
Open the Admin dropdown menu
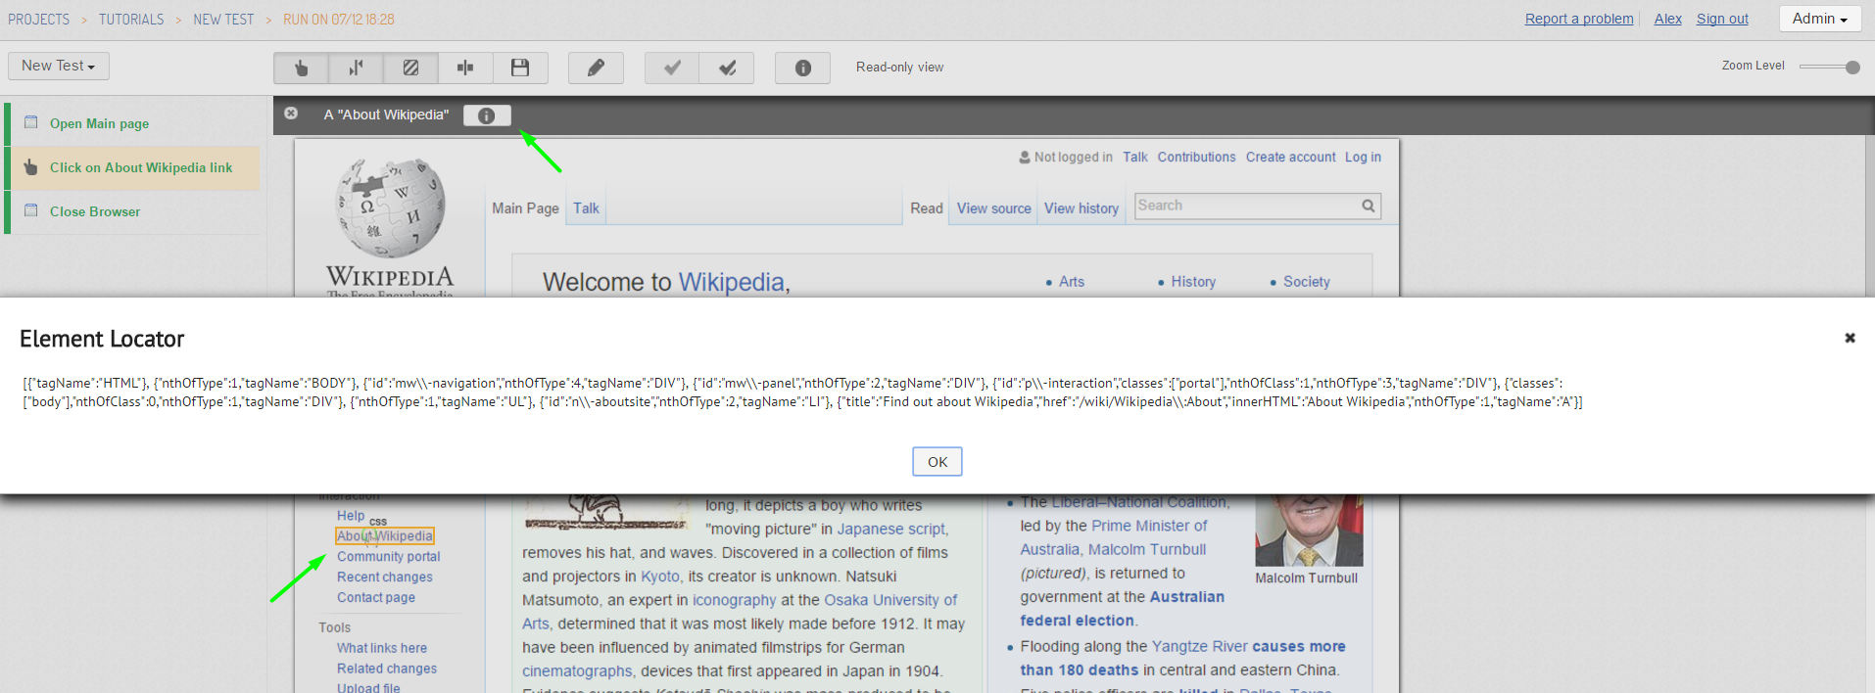[1819, 19]
